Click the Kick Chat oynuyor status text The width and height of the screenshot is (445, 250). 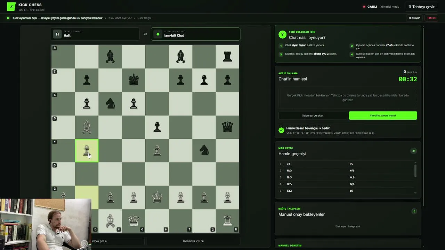click(120, 18)
